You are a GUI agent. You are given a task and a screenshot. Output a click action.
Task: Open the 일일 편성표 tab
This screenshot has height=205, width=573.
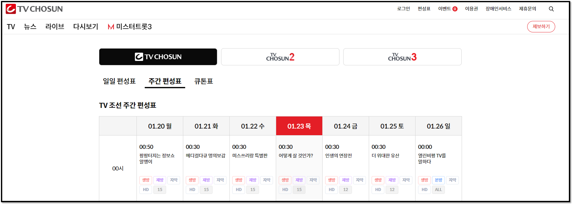(x=119, y=81)
